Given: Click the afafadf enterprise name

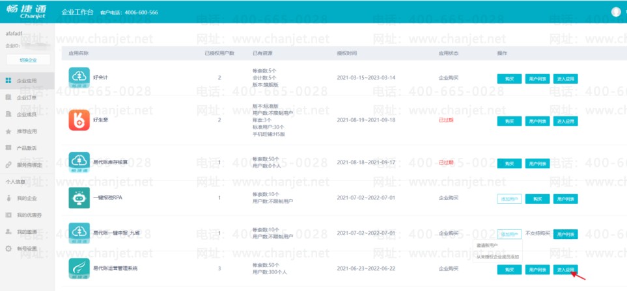Looking at the screenshot, I should pyautogui.click(x=14, y=34).
